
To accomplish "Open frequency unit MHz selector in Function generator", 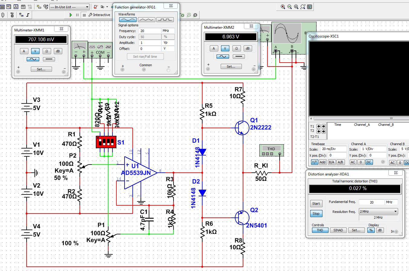I will 168,31.
